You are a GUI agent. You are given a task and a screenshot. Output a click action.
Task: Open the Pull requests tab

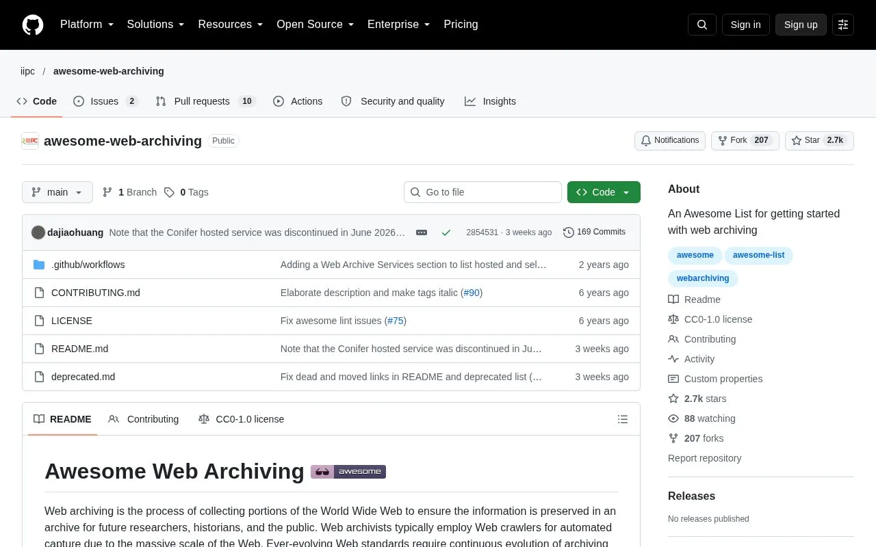(205, 101)
